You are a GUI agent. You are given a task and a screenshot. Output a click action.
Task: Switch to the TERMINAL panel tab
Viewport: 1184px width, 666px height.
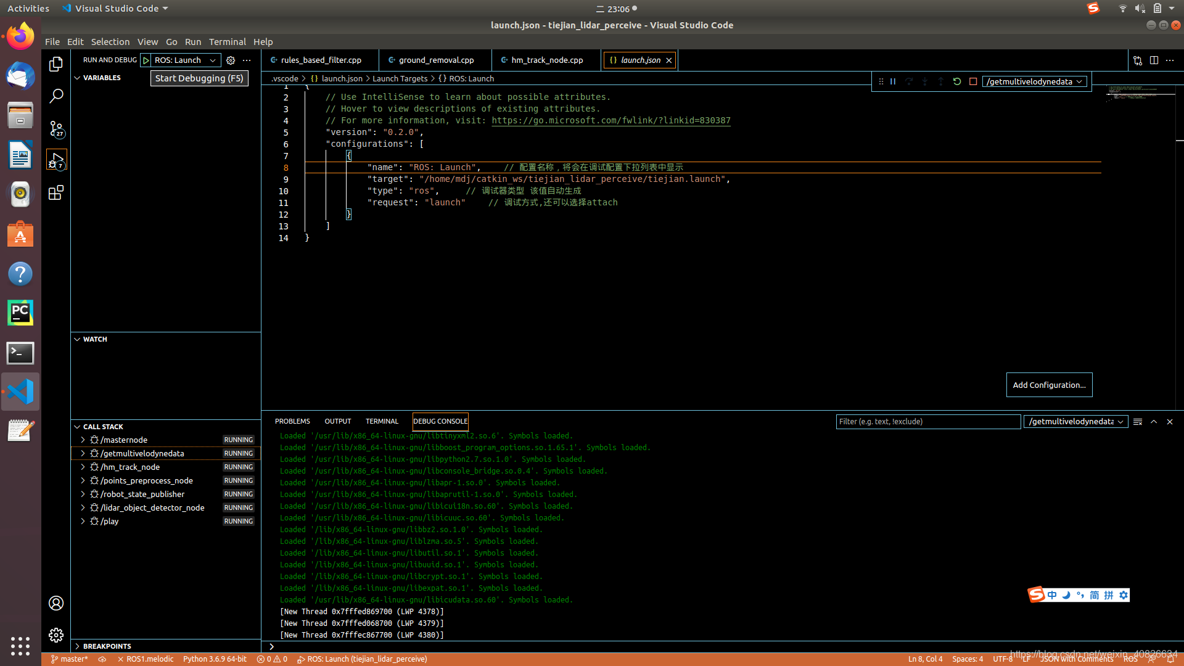point(382,421)
